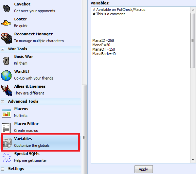This screenshot has width=196, height=174.
Task: Click the Variables text area scroll up arrow
Action: pos(193,10)
